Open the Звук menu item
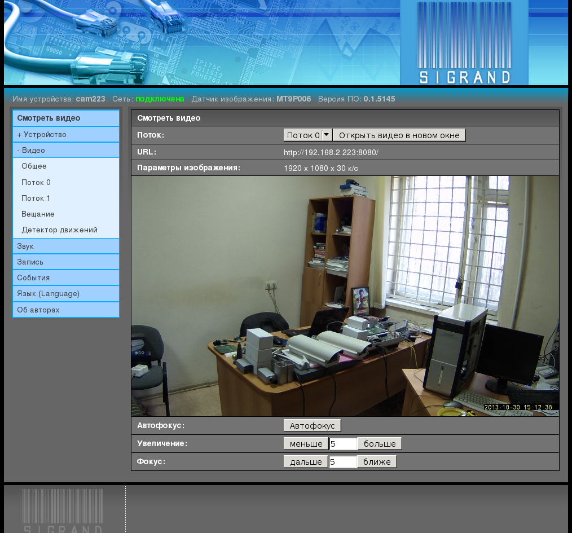572x533 pixels. (x=66, y=246)
